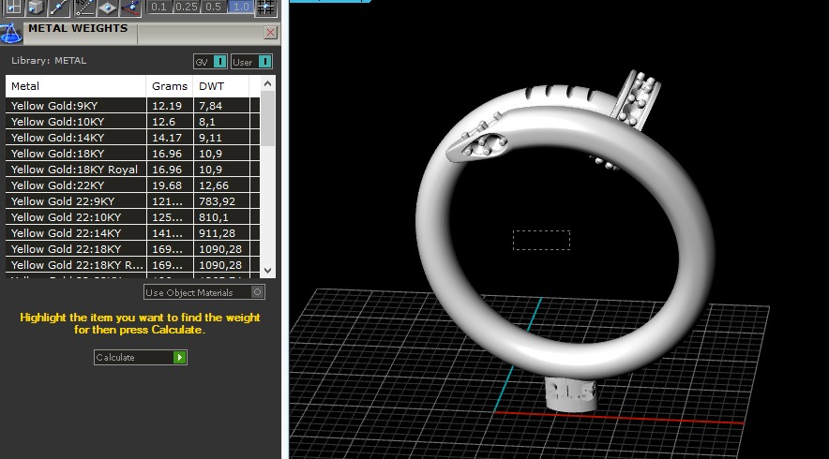Toggle the GV library switch
This screenshot has width=829, height=459.
pos(210,62)
